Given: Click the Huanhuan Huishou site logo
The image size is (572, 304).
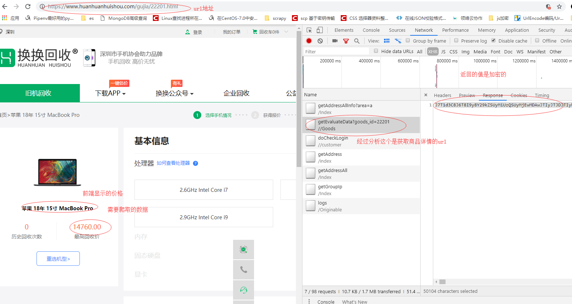Looking at the screenshot, I should click(39, 58).
